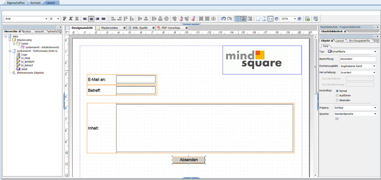Select the mindsquare logo image

262,60
